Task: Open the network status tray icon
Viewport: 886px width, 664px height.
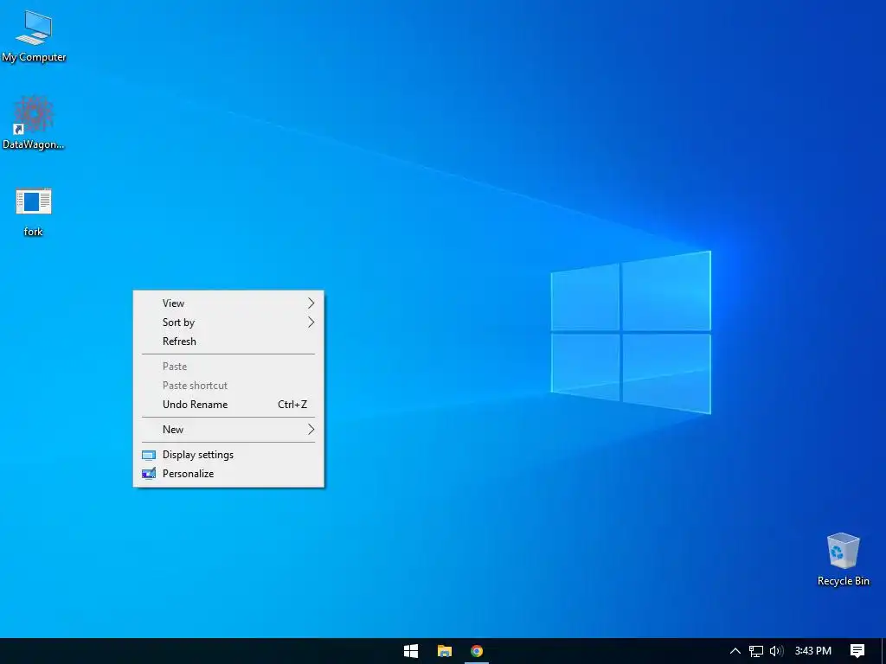Action: click(x=756, y=651)
